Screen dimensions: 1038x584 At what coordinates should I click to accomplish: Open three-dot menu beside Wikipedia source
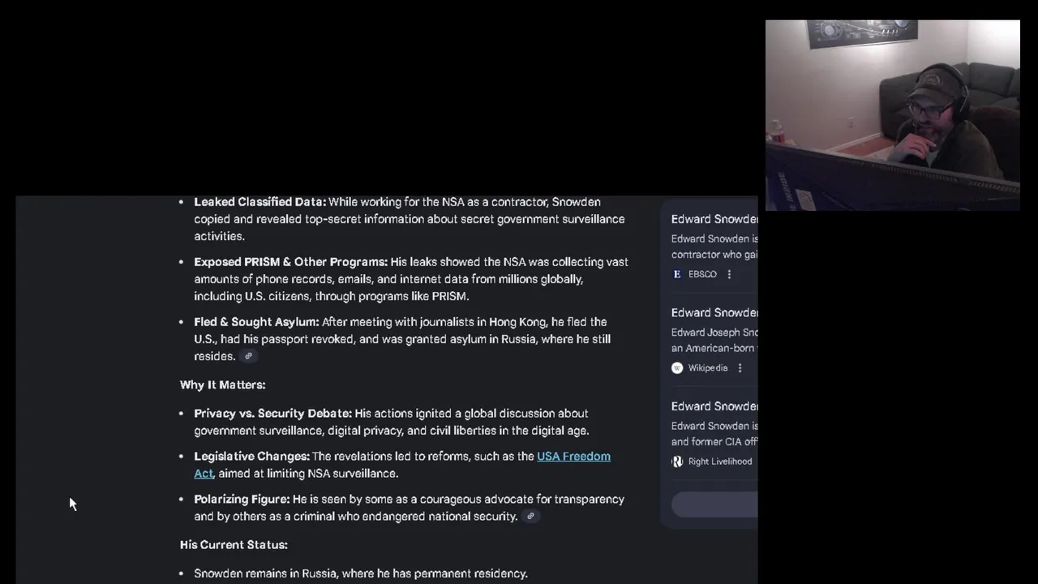point(740,367)
